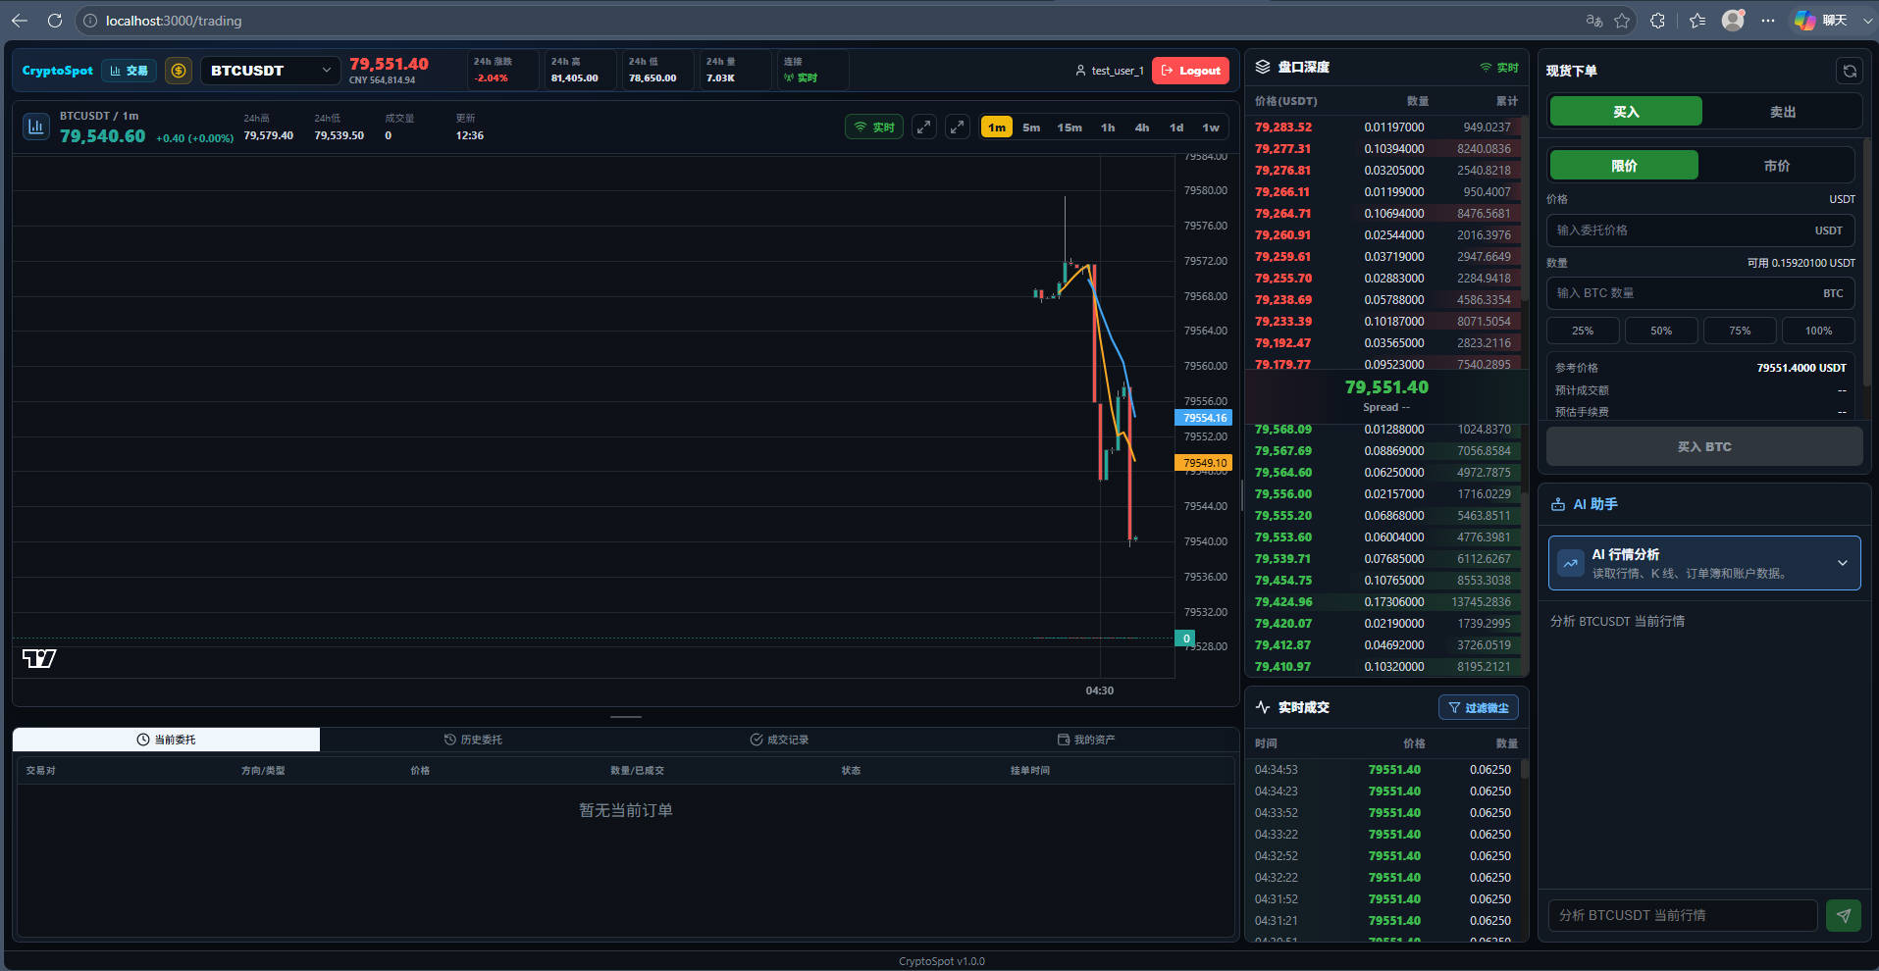Choose the 市价 market order type
Screen dimensions: 1879x971
pos(1777,166)
